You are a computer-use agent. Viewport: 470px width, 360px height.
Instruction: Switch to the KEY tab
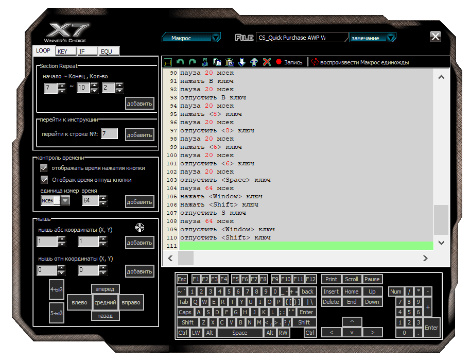click(66, 52)
